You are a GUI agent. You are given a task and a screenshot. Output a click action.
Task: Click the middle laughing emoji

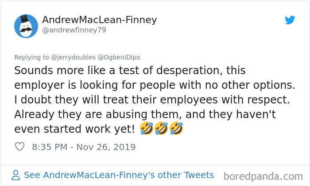coord(162,129)
